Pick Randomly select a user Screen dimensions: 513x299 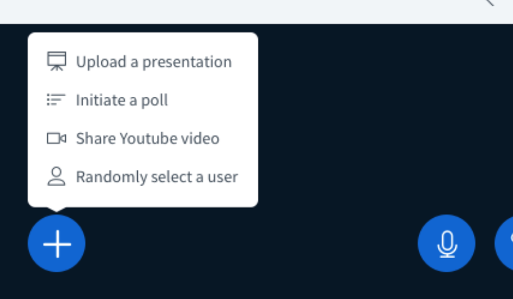[143, 177]
